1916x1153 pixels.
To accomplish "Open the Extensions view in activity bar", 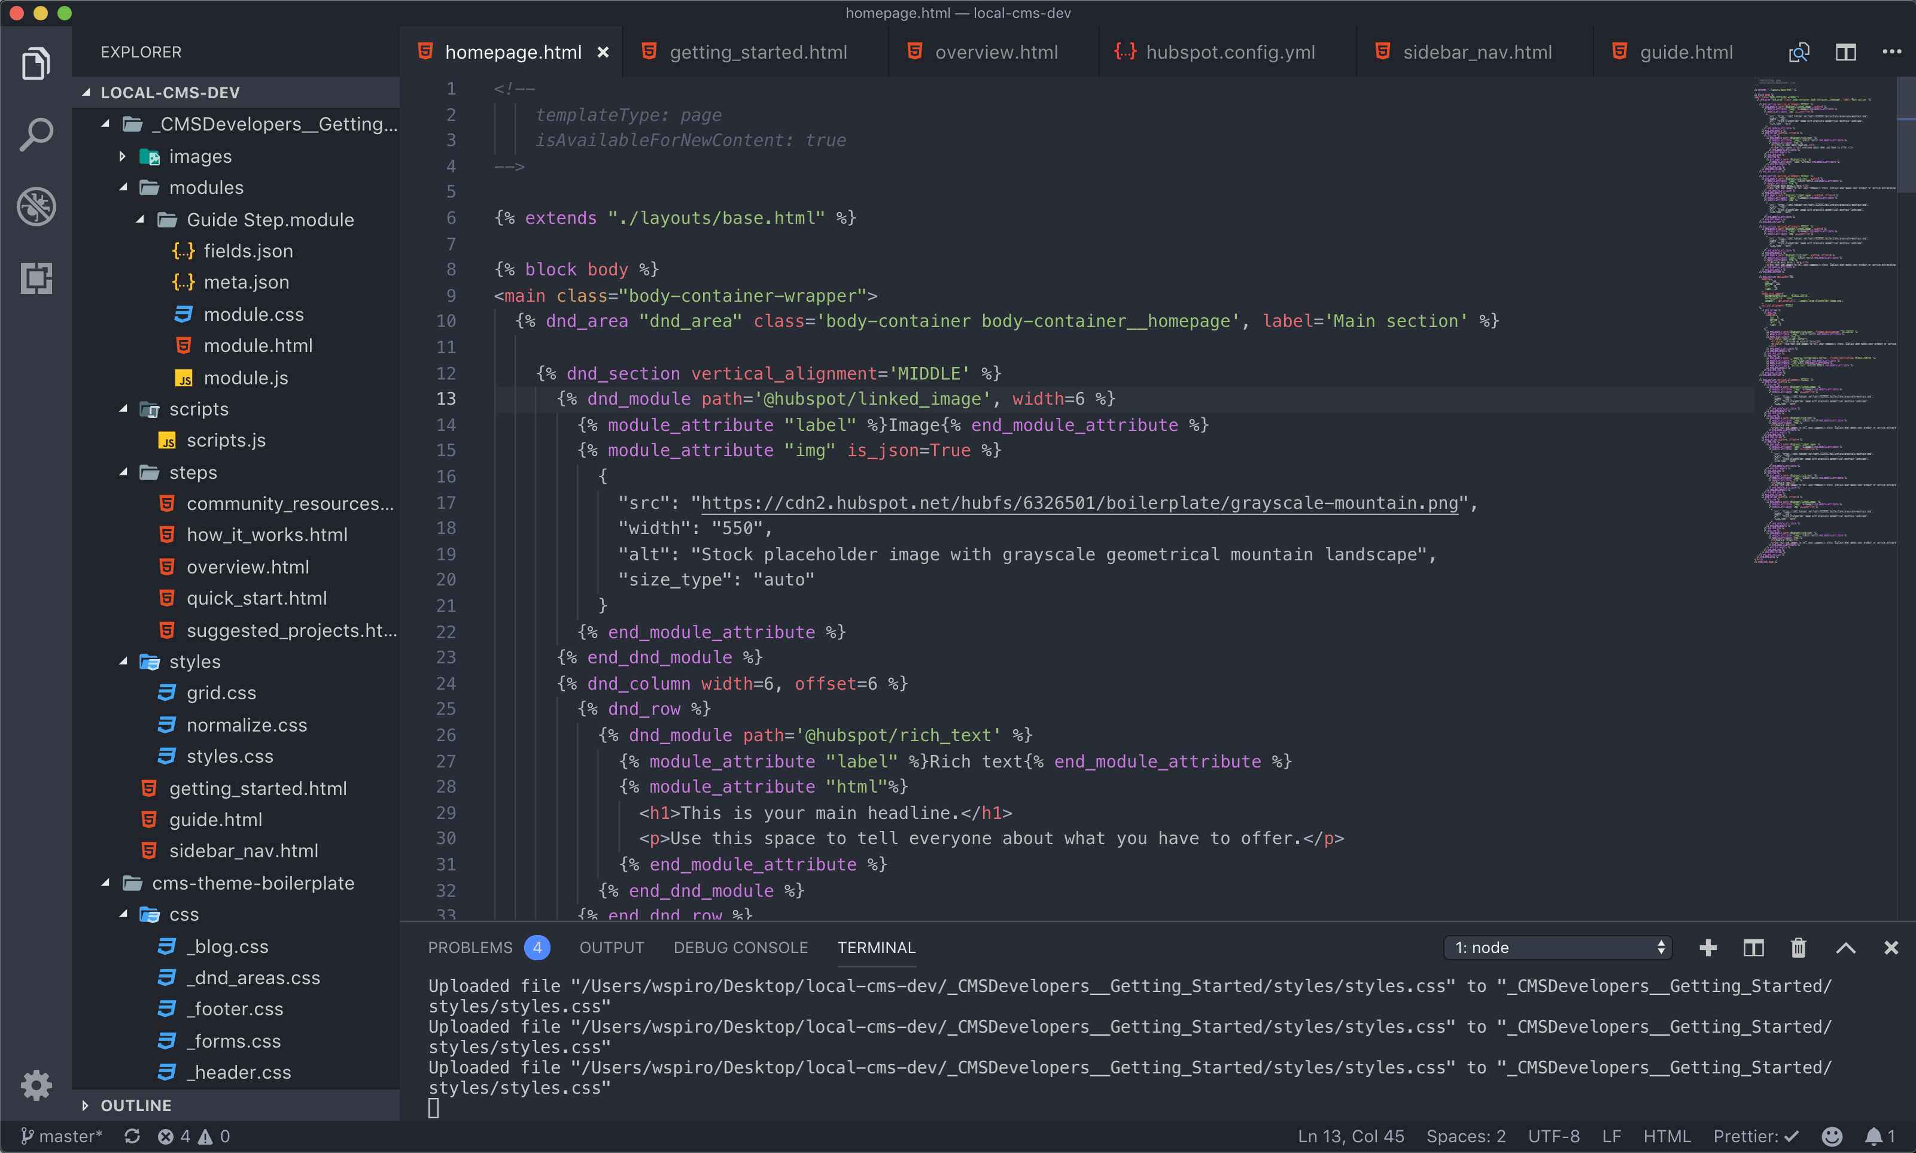I will pos(36,277).
